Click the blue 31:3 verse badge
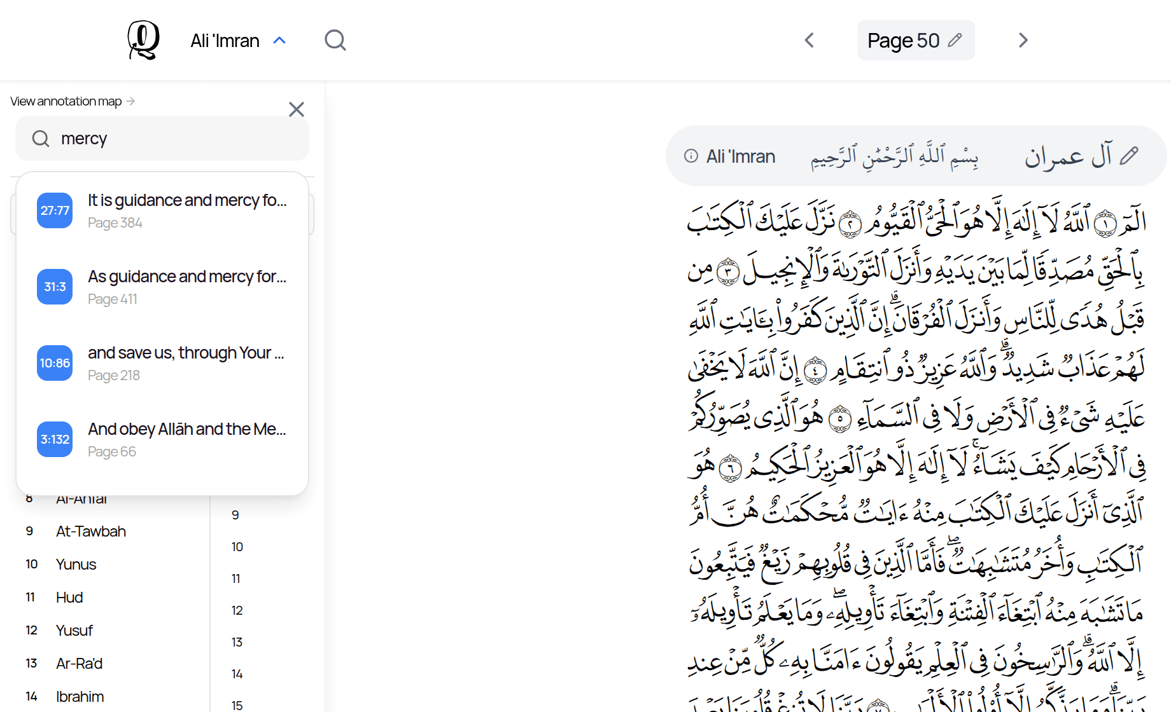 (x=55, y=287)
